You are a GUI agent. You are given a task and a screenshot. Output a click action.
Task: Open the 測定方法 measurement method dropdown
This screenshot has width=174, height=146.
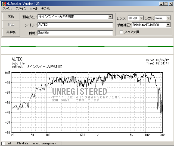pyautogui.click(x=110, y=17)
